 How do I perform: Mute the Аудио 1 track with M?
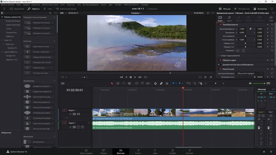click(x=82, y=127)
